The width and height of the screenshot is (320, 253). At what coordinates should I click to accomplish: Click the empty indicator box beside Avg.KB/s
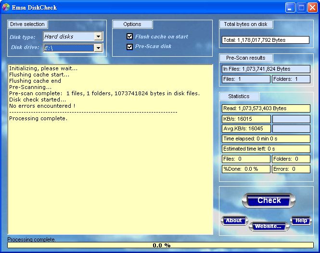pos(291,128)
